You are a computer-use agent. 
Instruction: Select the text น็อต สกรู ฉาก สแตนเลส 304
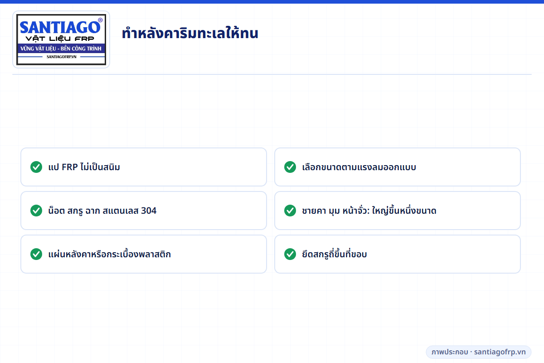102,211
